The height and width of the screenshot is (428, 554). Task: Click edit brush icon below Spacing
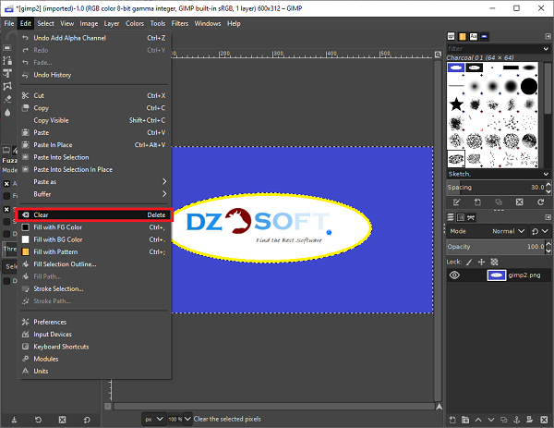pyautogui.click(x=456, y=202)
